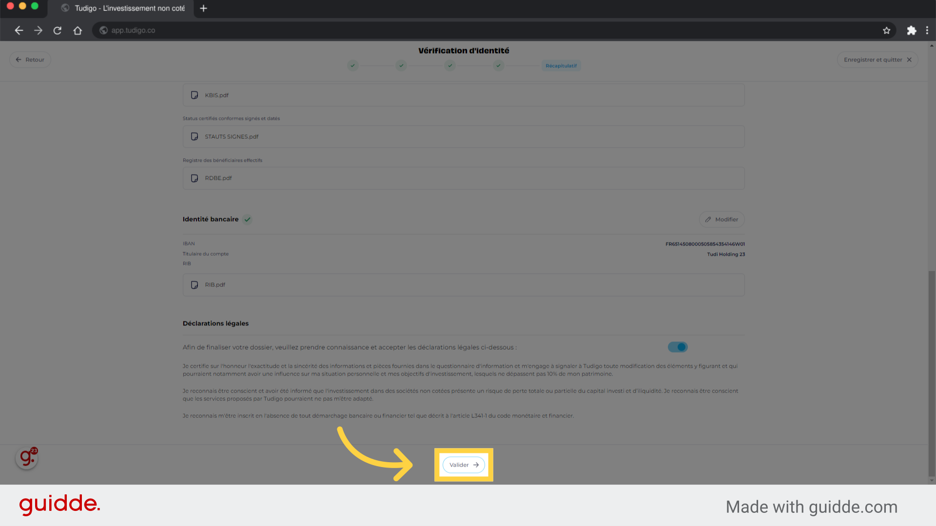
Task: Click the Valider button to submit
Action: (x=464, y=464)
